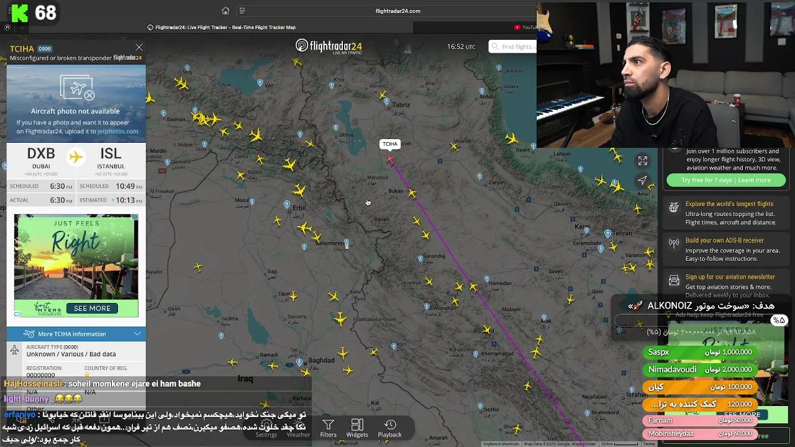The width and height of the screenshot is (795, 447).
Task: Click the newsletter icon beside Sign up
Action: (x=674, y=281)
